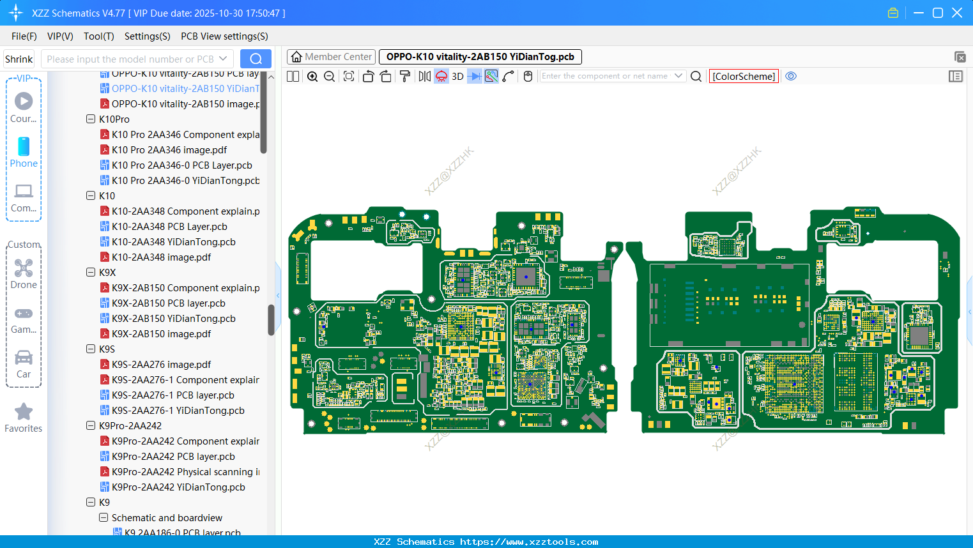Open the Phone category in sidebar

click(x=24, y=152)
